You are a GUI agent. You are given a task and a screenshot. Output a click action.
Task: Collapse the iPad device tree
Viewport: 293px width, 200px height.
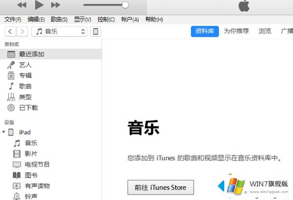pyautogui.click(x=4, y=132)
